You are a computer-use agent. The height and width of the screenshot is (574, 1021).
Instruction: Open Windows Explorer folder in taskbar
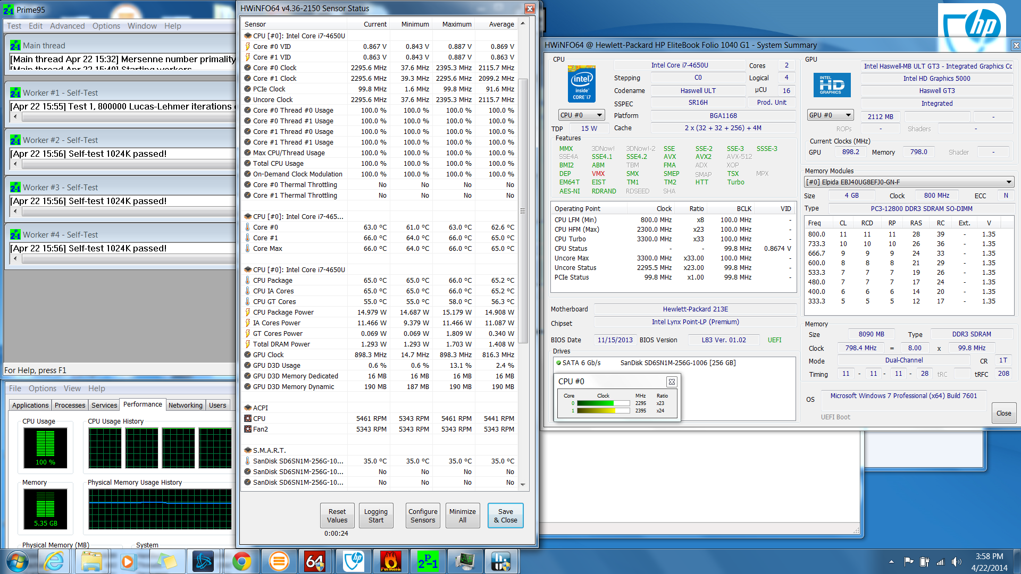click(x=91, y=561)
